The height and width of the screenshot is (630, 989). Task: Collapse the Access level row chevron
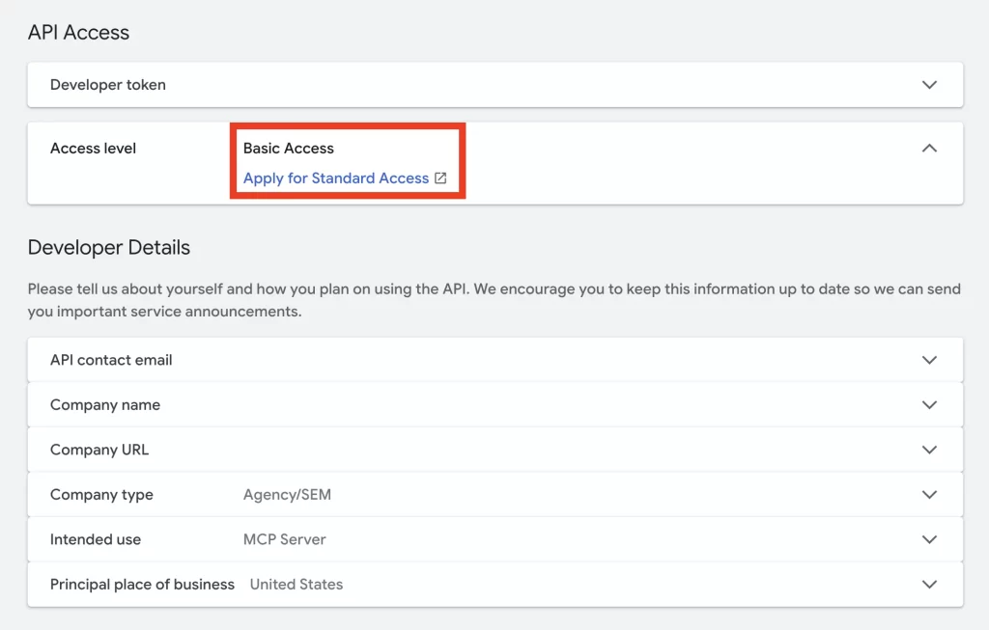click(x=929, y=149)
